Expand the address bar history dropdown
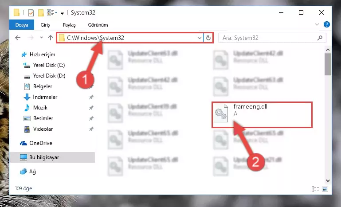 click(199, 38)
